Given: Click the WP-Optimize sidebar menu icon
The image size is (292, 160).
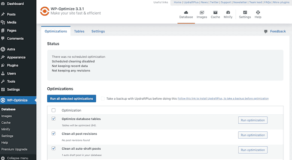Looking at the screenshot, I should click(3, 100).
